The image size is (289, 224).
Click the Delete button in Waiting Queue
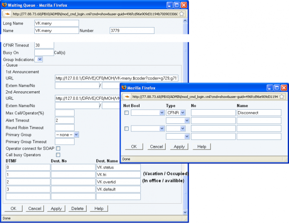(x=77, y=209)
